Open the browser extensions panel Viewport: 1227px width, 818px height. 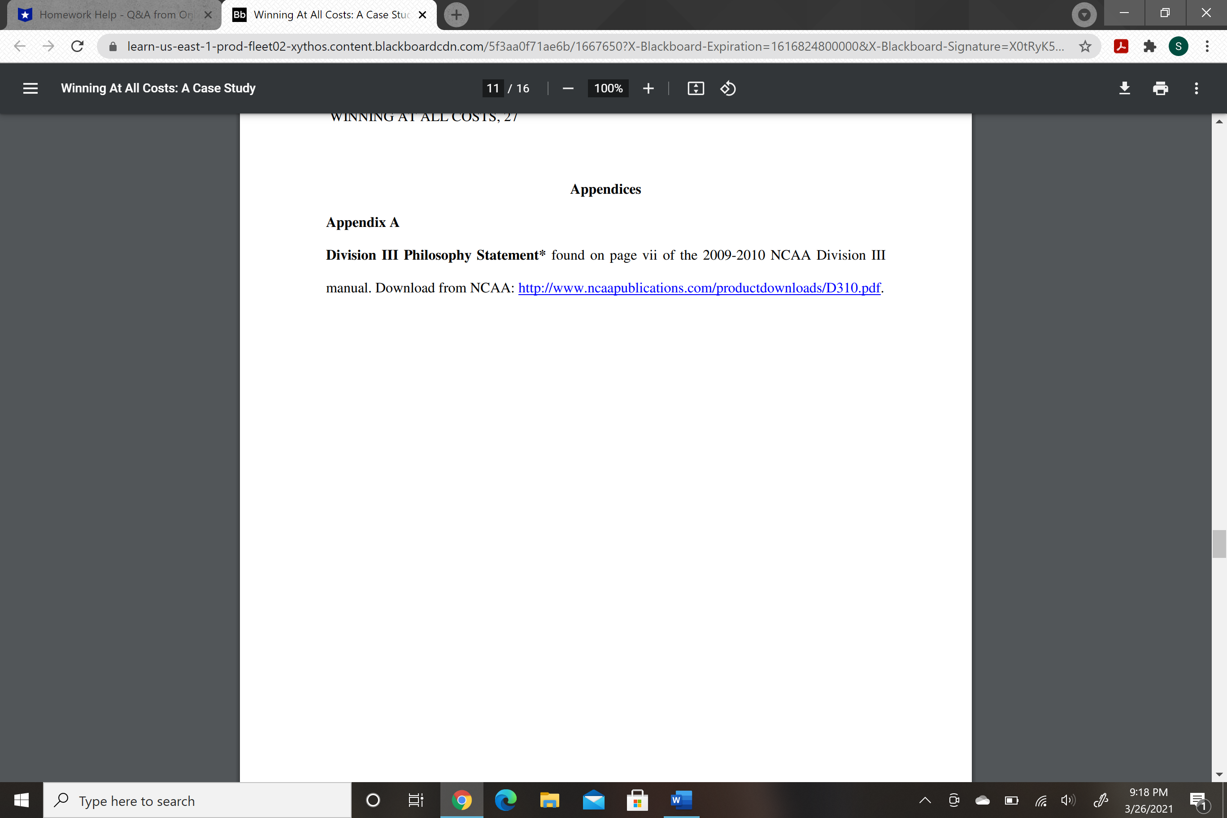click(1149, 46)
